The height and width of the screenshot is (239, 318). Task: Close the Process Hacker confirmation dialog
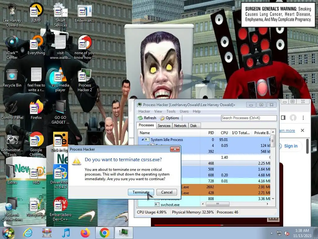[x=175, y=149]
